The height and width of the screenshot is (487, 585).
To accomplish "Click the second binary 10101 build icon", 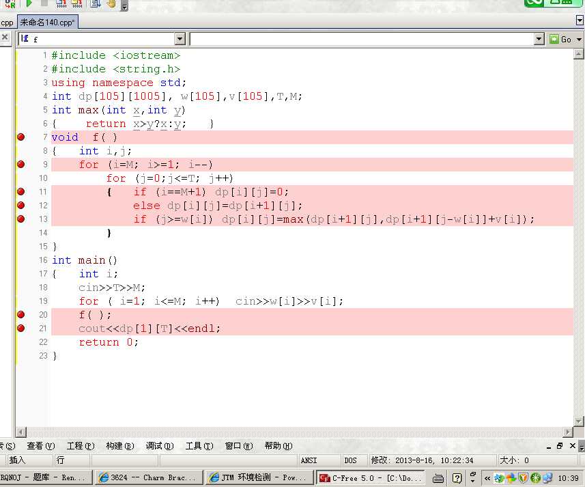I will 77,3.
